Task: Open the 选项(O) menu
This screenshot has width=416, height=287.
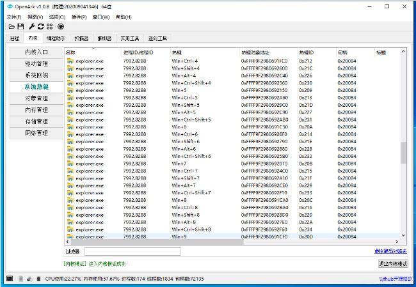Action: click(x=58, y=17)
